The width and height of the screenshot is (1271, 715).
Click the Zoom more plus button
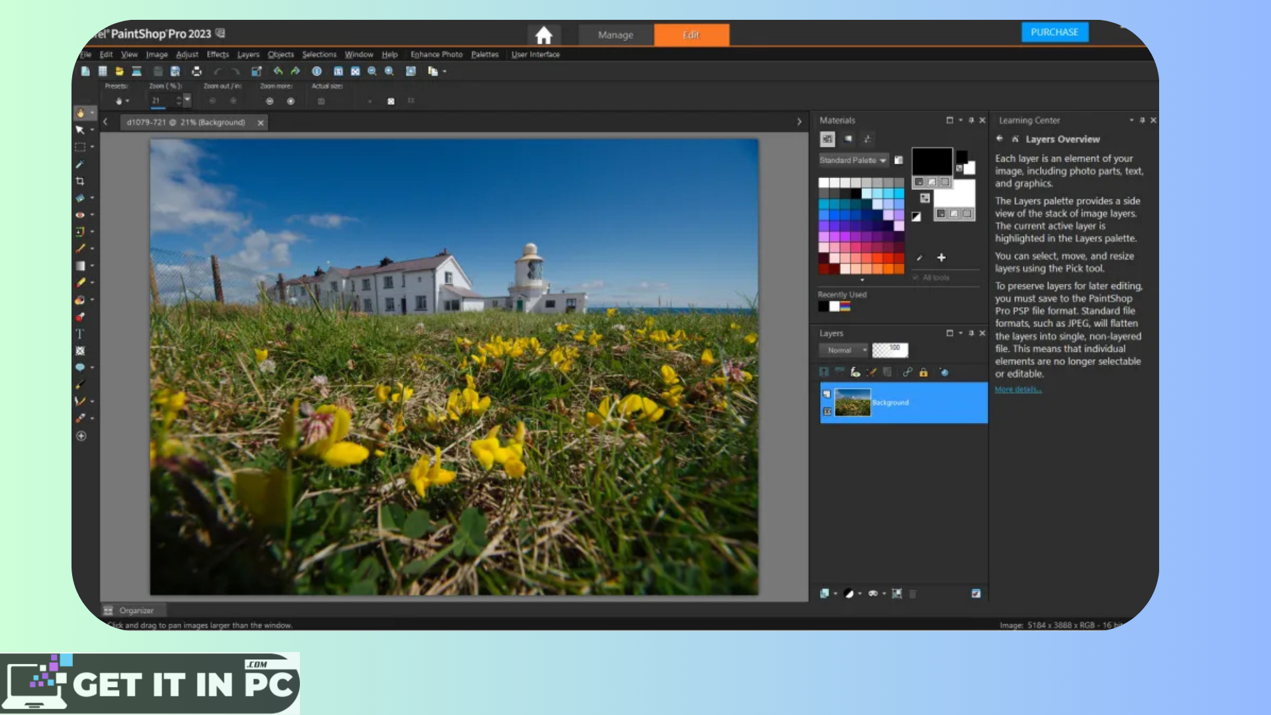(291, 101)
